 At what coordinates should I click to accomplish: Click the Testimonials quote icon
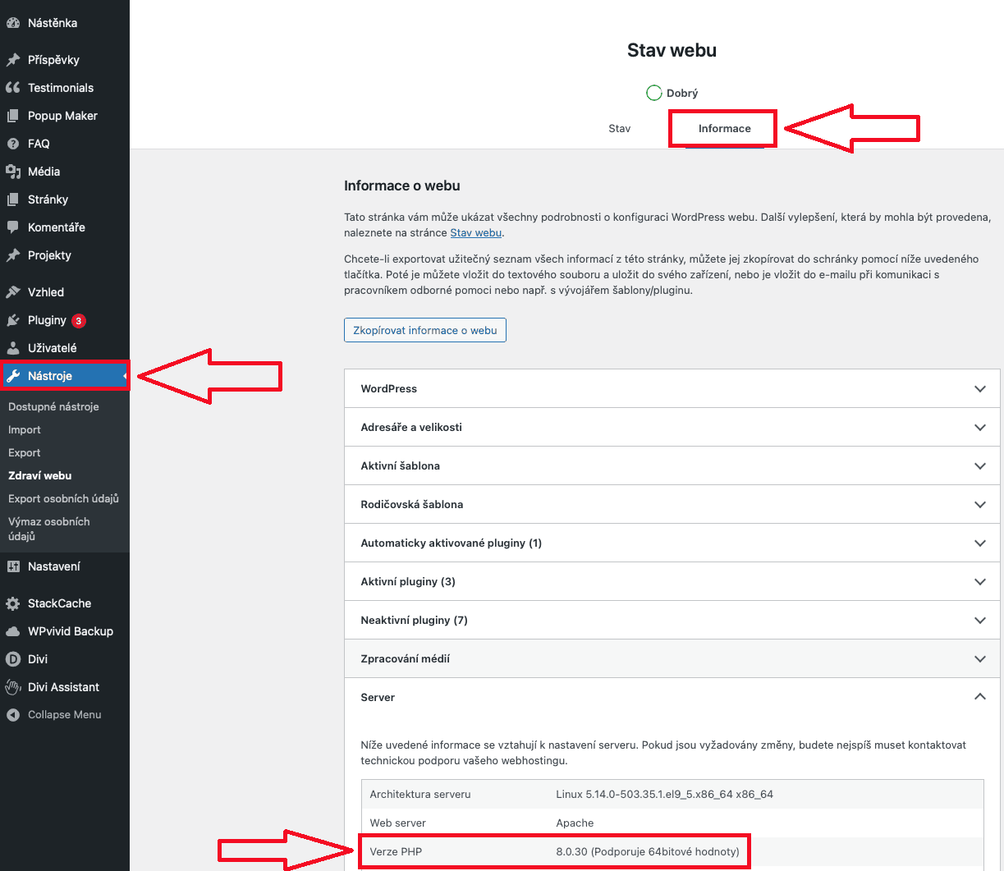click(13, 88)
